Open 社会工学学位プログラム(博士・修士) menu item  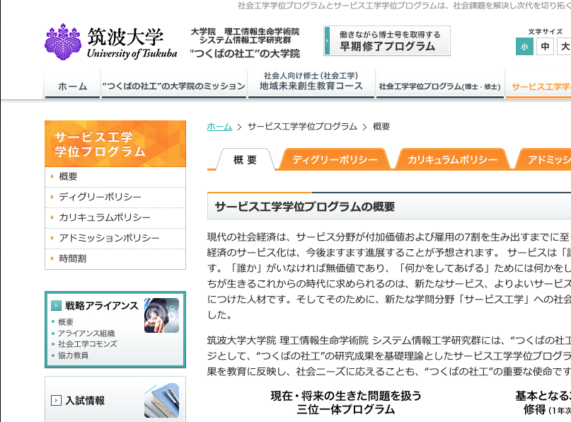pos(440,86)
